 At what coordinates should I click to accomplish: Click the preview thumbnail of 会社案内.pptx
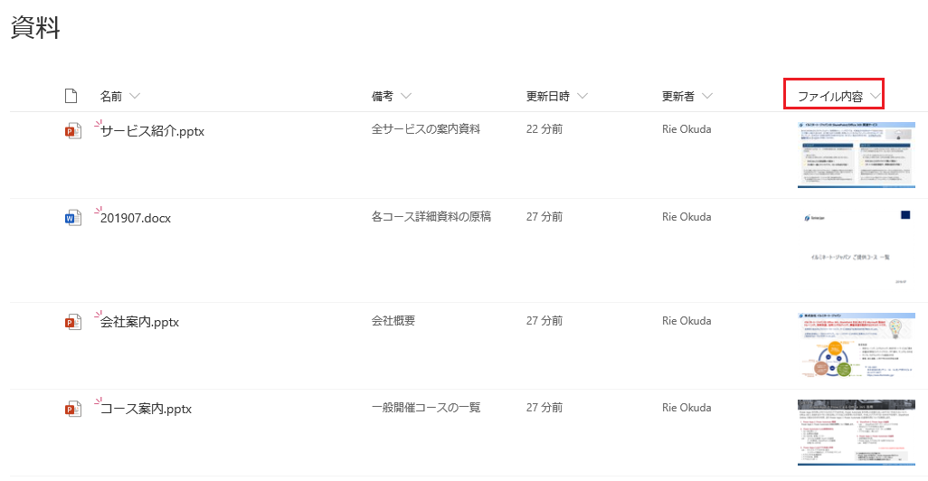point(857,346)
